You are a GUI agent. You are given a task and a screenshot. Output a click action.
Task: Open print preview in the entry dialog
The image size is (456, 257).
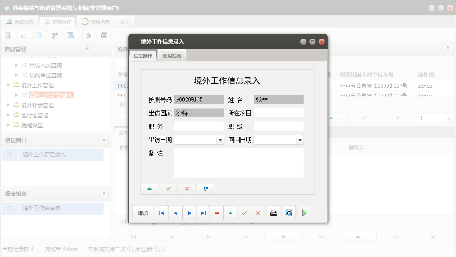[289, 213]
